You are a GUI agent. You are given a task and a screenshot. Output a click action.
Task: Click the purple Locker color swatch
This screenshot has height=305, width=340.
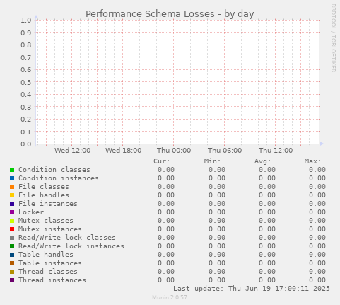12,212
